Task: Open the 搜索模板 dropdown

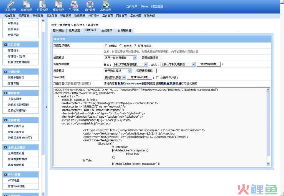Action: [118, 71]
